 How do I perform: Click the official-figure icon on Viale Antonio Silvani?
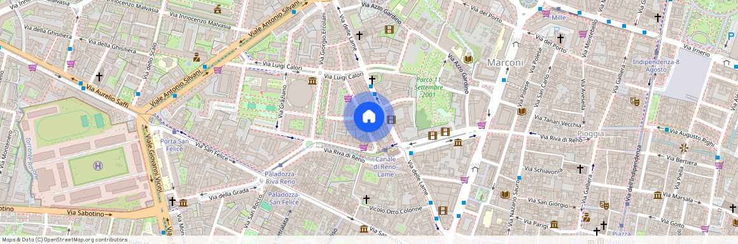click(196, 57)
